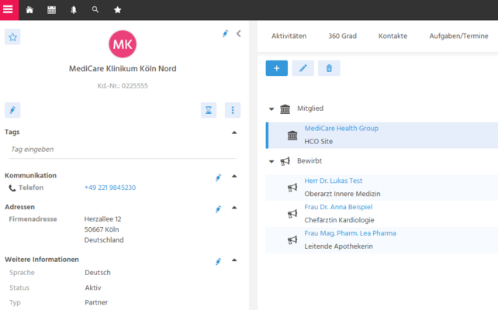Collapse the left detail panel

239,33
